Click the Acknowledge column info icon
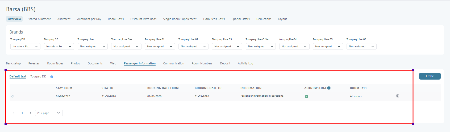This screenshot has width=450, height=132. click(329, 88)
